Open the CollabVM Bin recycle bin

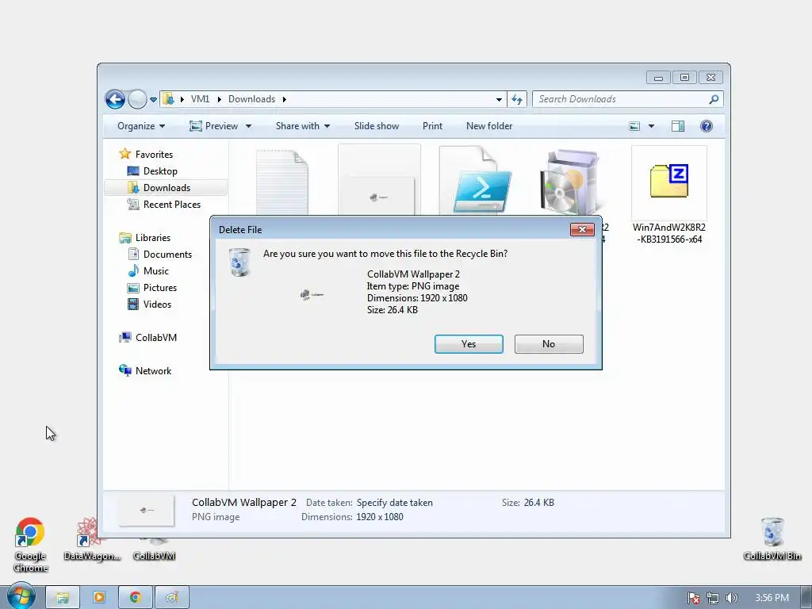pyautogui.click(x=772, y=539)
